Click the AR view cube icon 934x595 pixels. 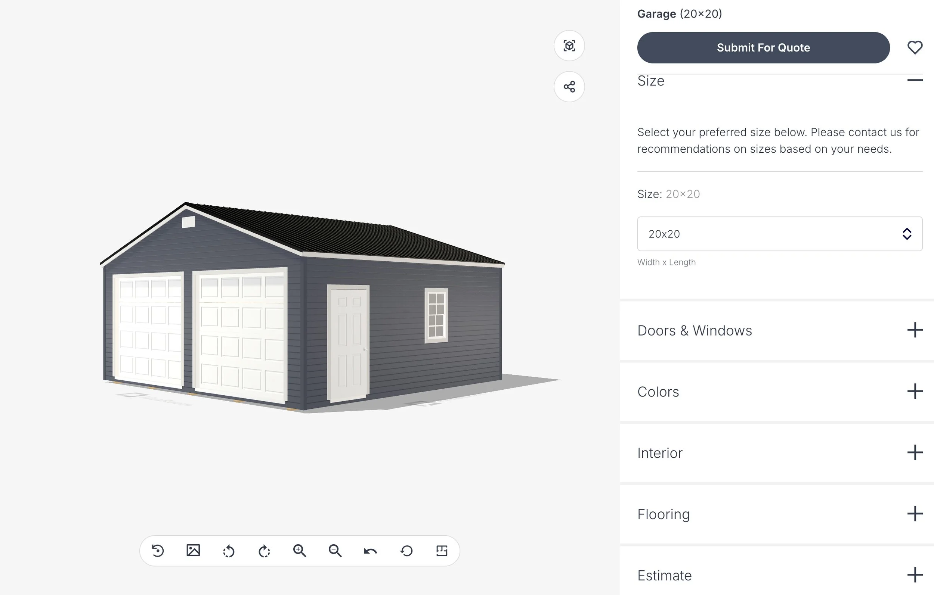click(569, 46)
